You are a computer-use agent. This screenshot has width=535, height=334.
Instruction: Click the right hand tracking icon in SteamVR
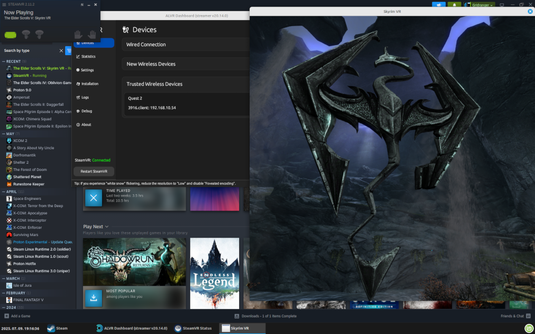92,35
